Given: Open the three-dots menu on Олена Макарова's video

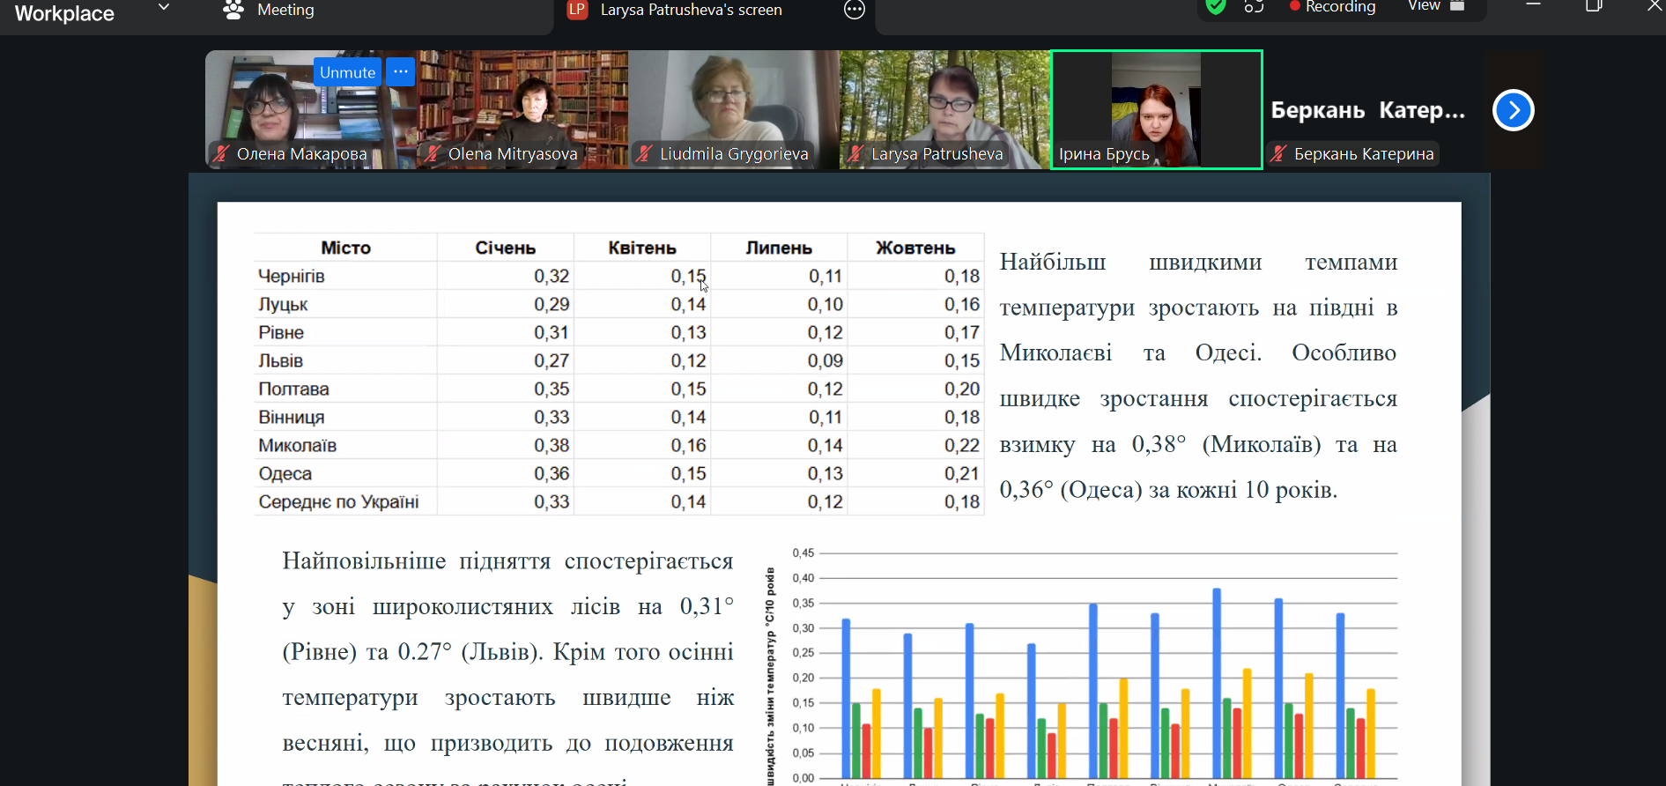Looking at the screenshot, I should pyautogui.click(x=400, y=72).
